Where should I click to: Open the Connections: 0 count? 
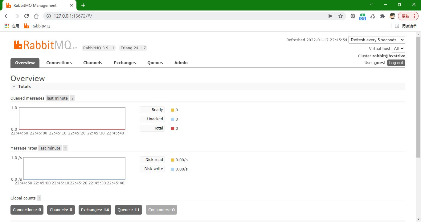coord(27,210)
